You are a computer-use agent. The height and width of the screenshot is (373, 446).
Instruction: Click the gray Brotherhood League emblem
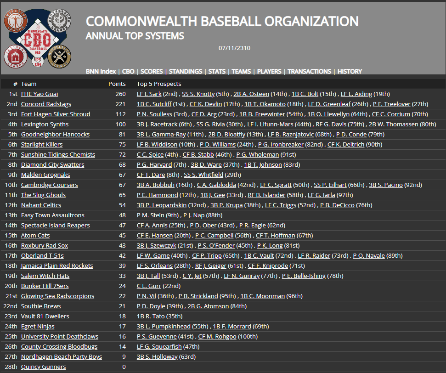point(59,21)
